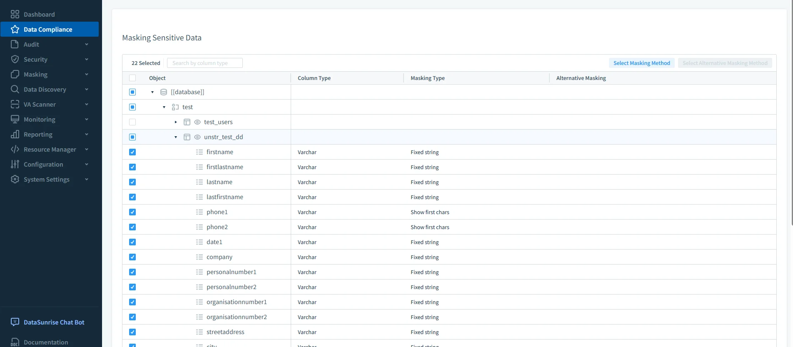Click the VA Scanner icon

click(x=15, y=105)
